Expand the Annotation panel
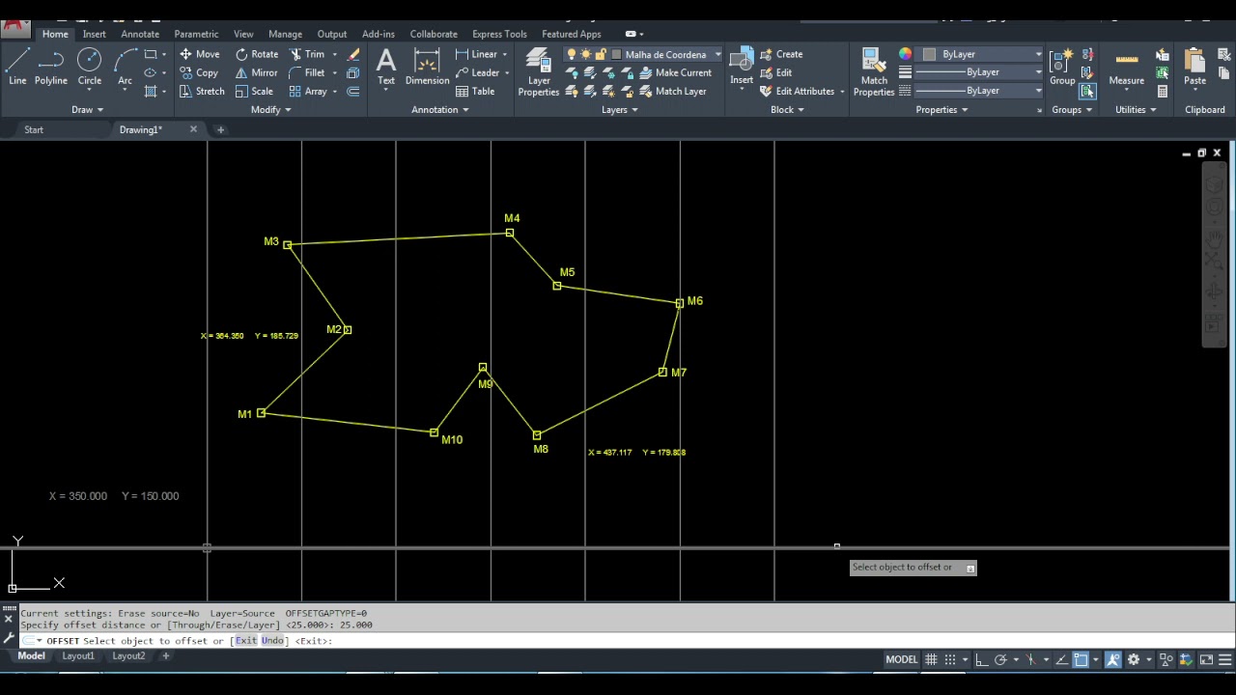Screen dimensions: 1236x695 [x=440, y=109]
